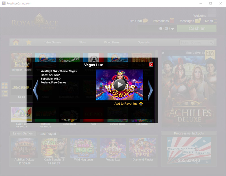Click the Banana Jones game label

pyautogui.click(x=118, y=124)
